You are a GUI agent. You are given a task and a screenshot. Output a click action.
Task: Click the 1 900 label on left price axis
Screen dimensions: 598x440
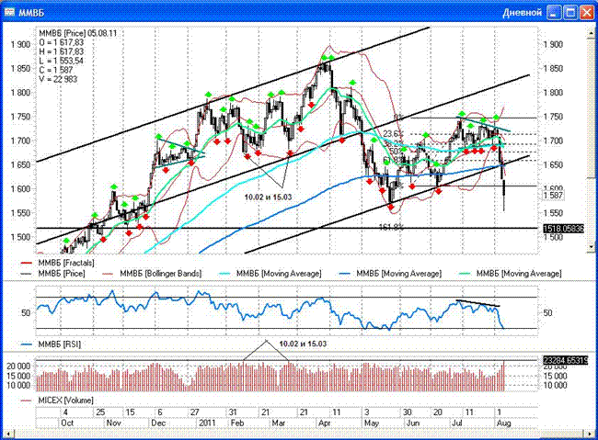[20, 44]
